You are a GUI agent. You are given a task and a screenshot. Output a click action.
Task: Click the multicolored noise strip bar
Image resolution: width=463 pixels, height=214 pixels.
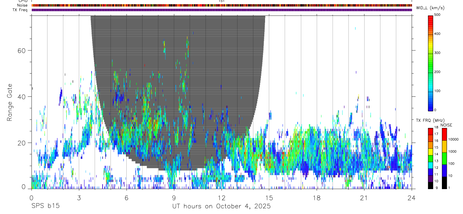point(222,5)
